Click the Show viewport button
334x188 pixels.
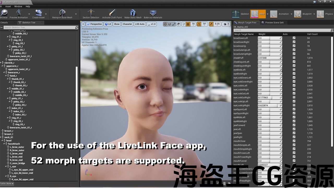click(117, 24)
